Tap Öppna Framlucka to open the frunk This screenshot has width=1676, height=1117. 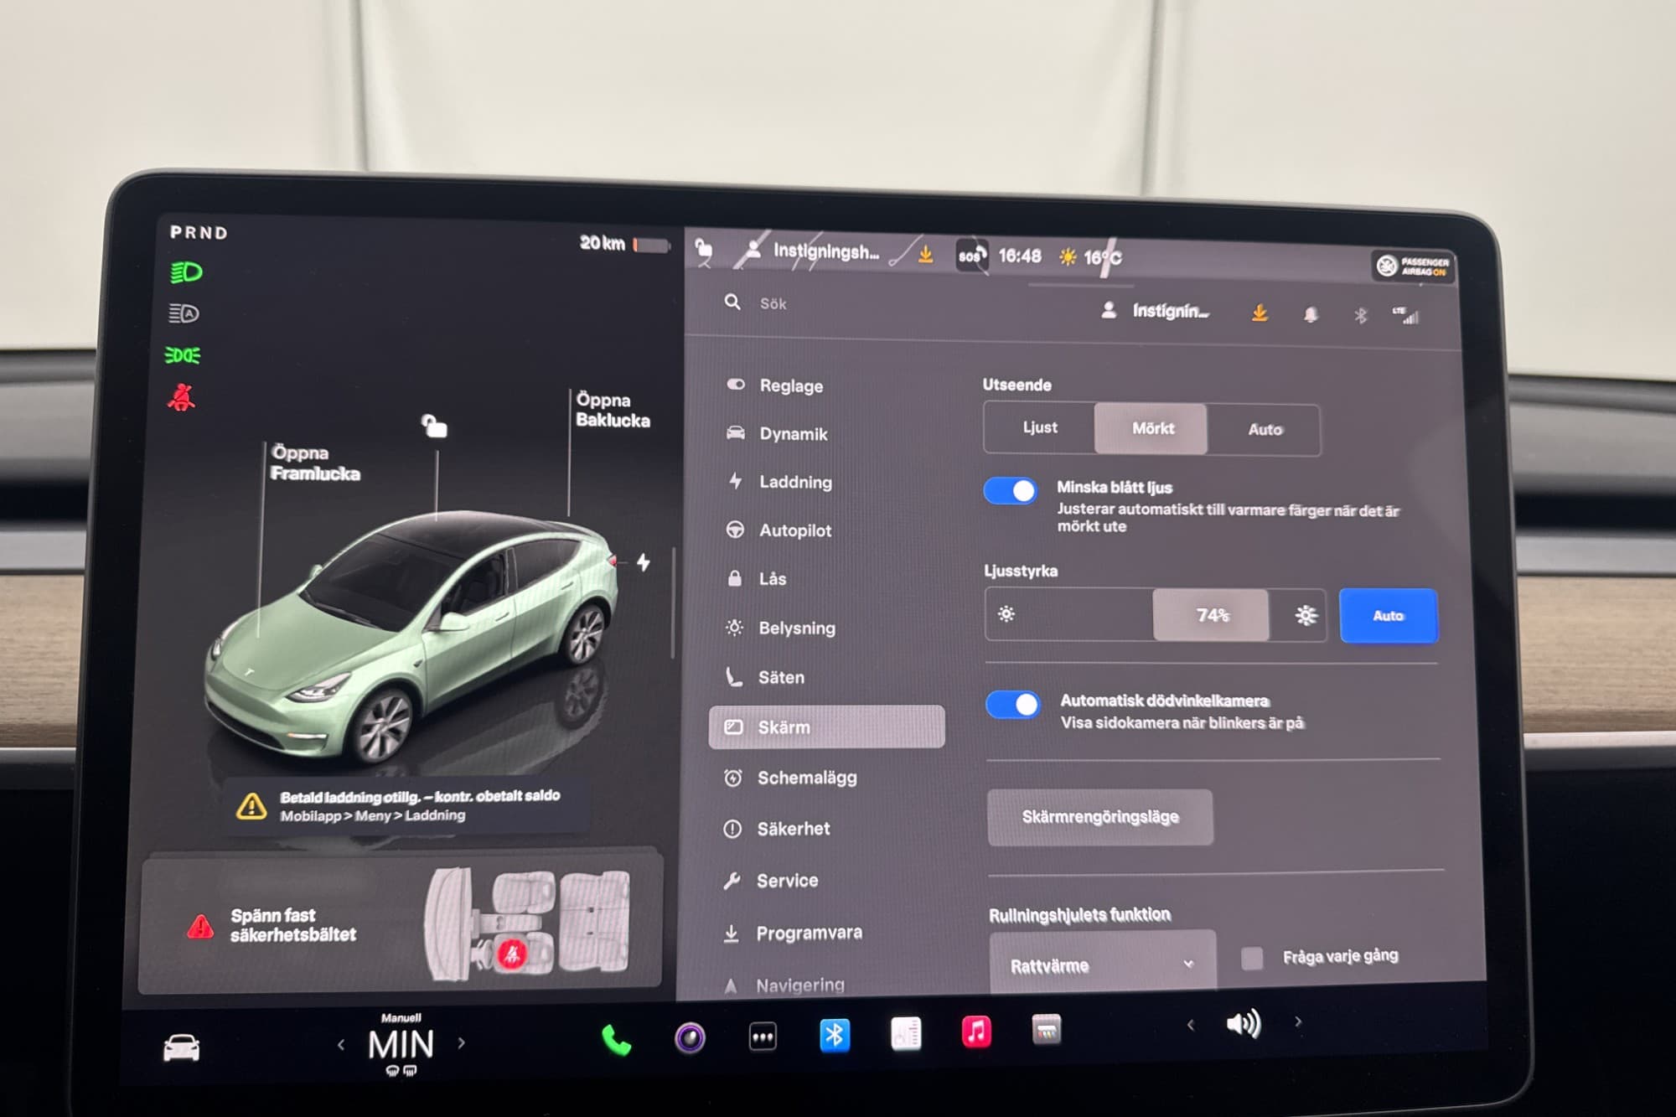(314, 463)
